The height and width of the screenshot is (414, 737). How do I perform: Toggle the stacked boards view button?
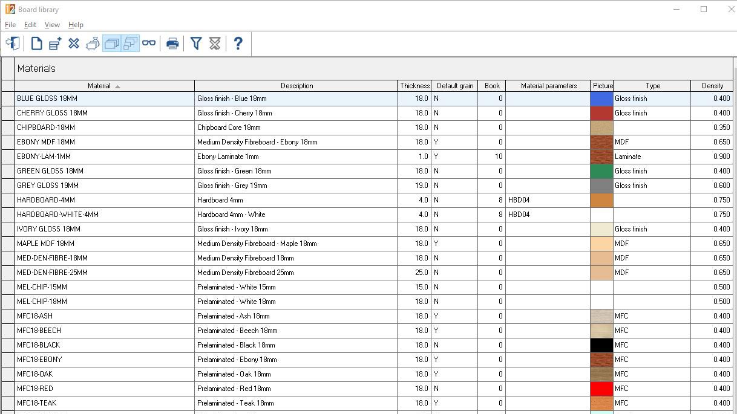[111, 44]
